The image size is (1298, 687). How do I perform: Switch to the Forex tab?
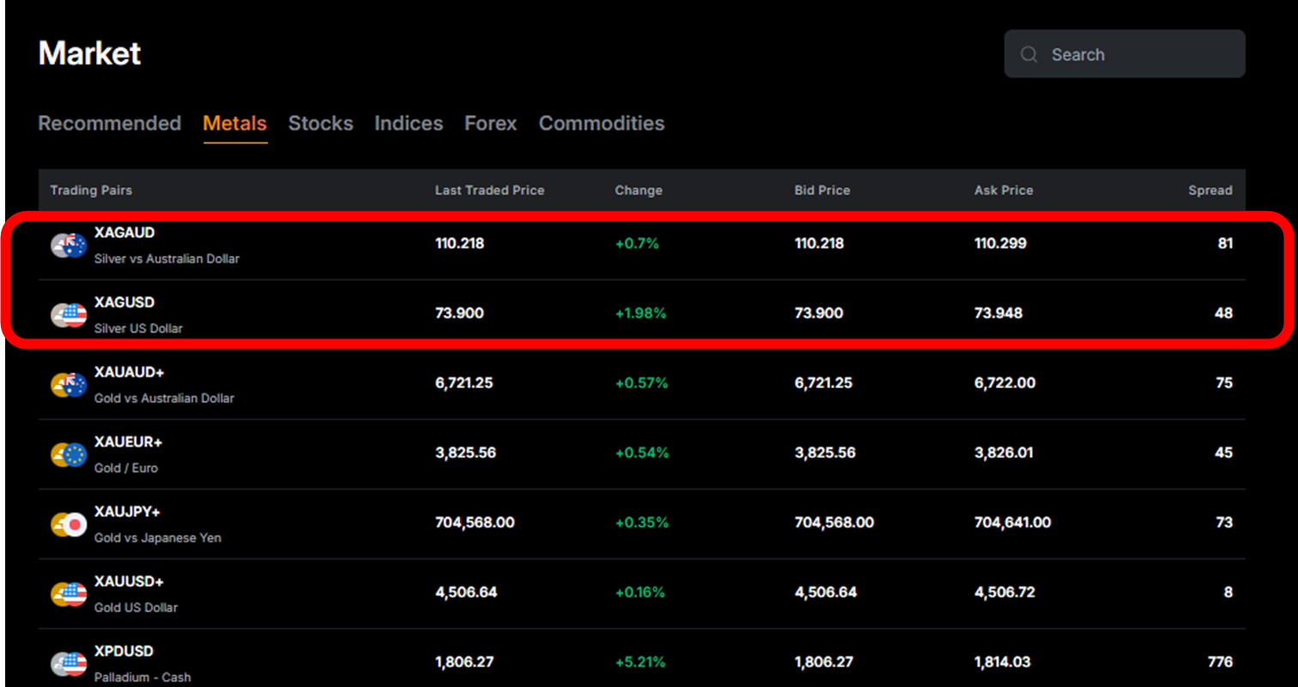489,124
